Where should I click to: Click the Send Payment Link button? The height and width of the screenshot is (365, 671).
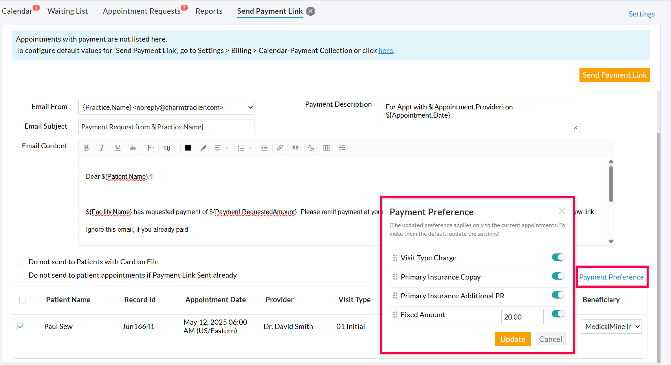pyautogui.click(x=614, y=75)
